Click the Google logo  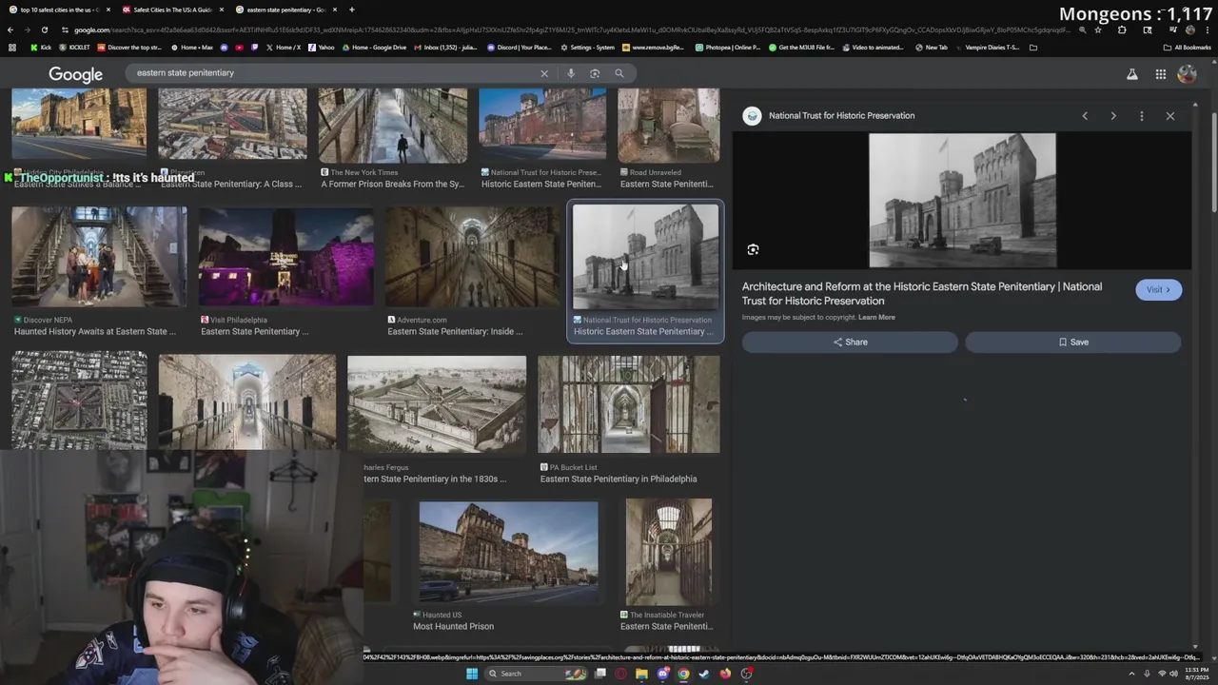click(x=75, y=74)
